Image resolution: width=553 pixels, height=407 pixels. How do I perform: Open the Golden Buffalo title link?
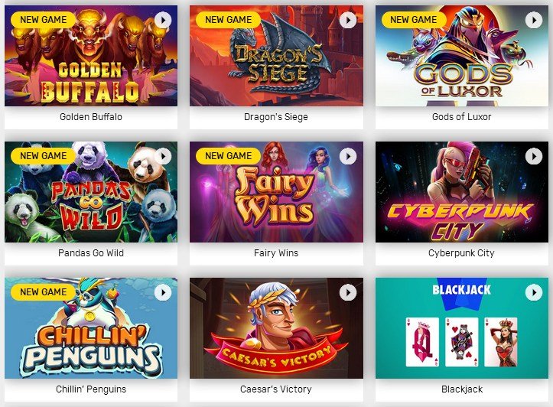(x=91, y=117)
